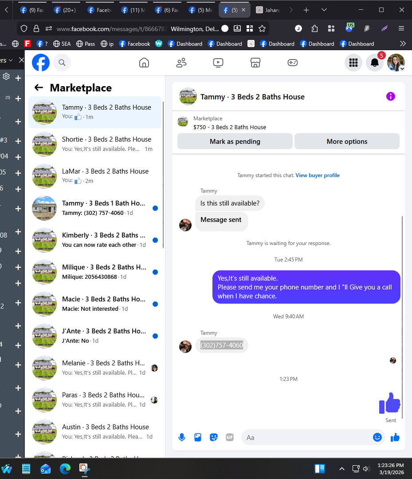Switch to browser tab labeled (20+)

tap(66, 10)
